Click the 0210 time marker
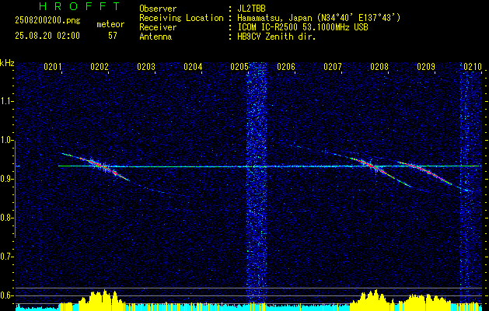 [473, 66]
